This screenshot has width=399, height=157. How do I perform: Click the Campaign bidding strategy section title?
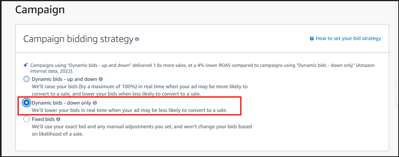click(x=78, y=39)
